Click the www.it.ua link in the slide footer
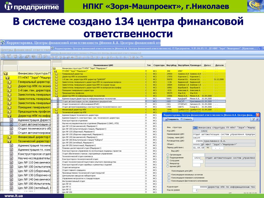This screenshot has height=198, width=264. click(13, 196)
